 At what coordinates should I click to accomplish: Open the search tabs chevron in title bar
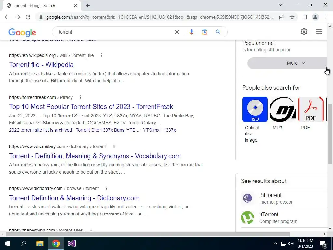click(x=281, y=5)
